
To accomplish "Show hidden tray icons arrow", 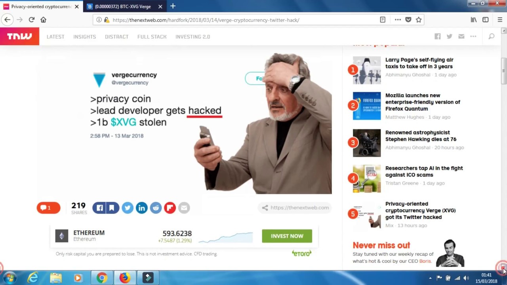I will [x=430, y=278].
